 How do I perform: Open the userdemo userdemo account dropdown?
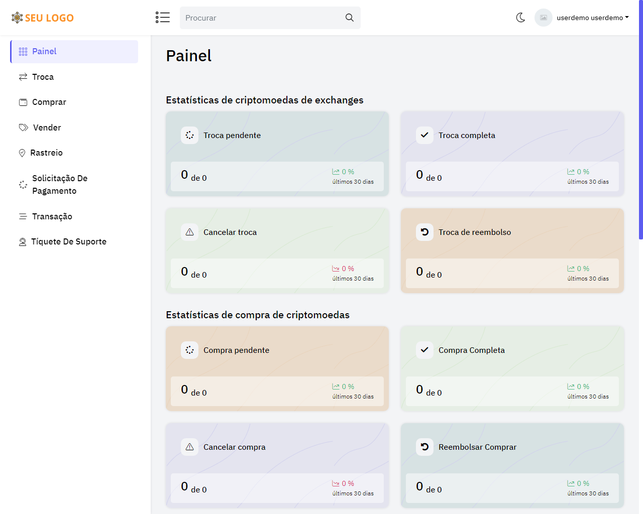[592, 18]
